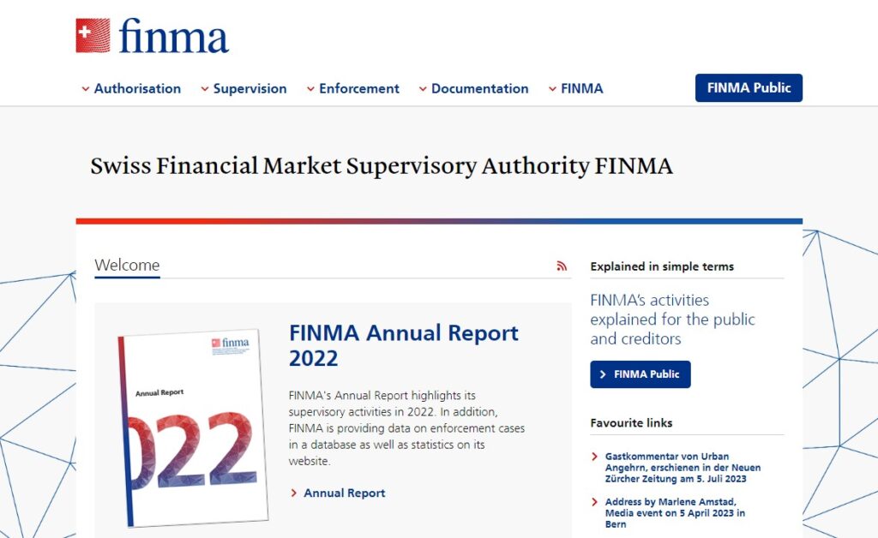Click the red chevron before Marlene Amstad link
878x538 pixels.
click(595, 501)
